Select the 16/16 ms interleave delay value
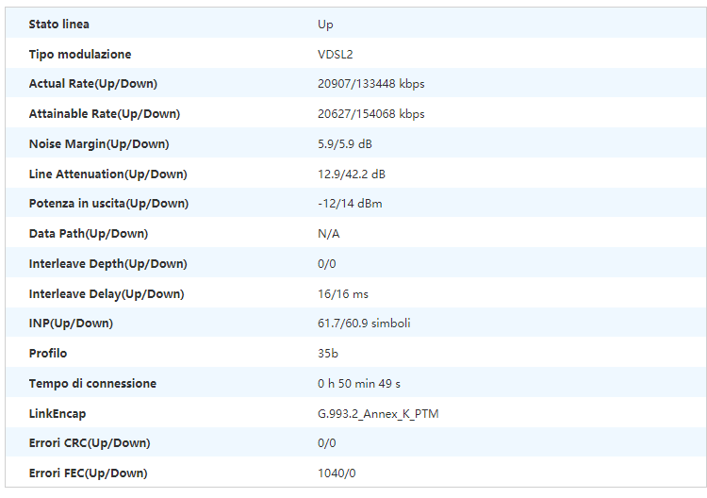The height and width of the screenshot is (498, 707). coord(344,294)
